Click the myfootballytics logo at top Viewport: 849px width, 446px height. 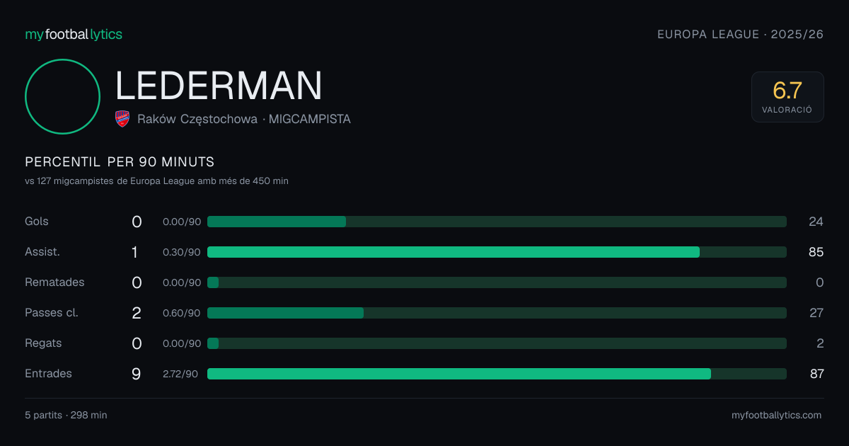tap(74, 34)
